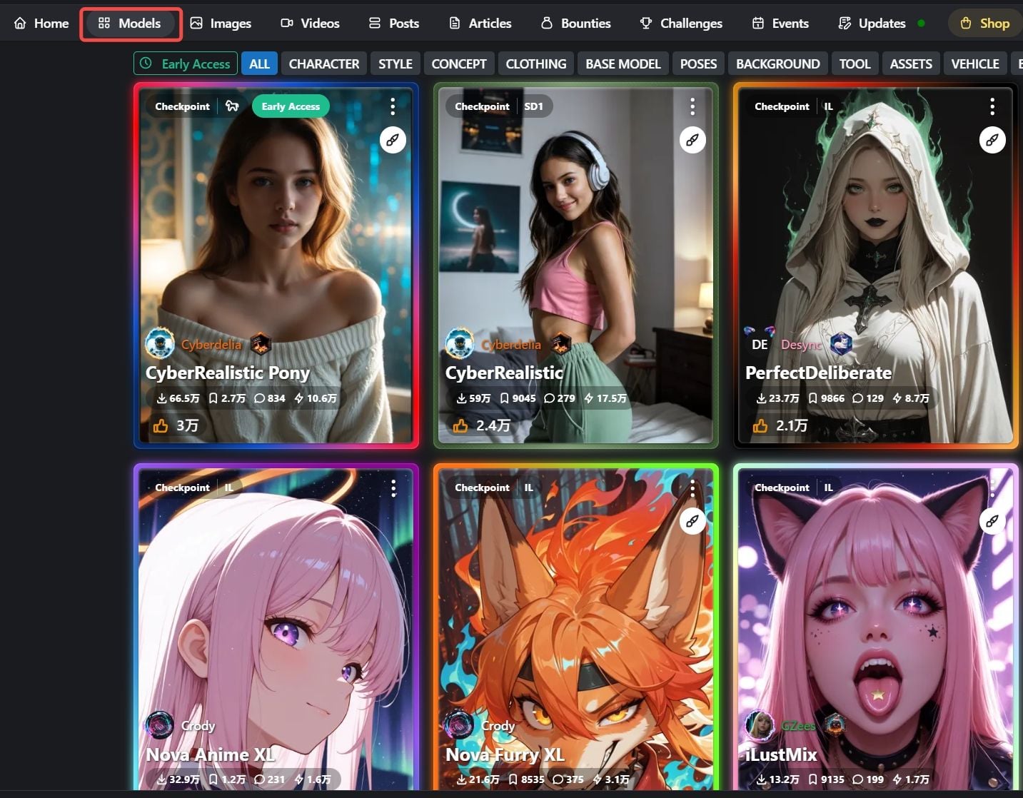Click the download count 59万 on CyberRealistic
This screenshot has width=1023, height=798.
click(474, 398)
